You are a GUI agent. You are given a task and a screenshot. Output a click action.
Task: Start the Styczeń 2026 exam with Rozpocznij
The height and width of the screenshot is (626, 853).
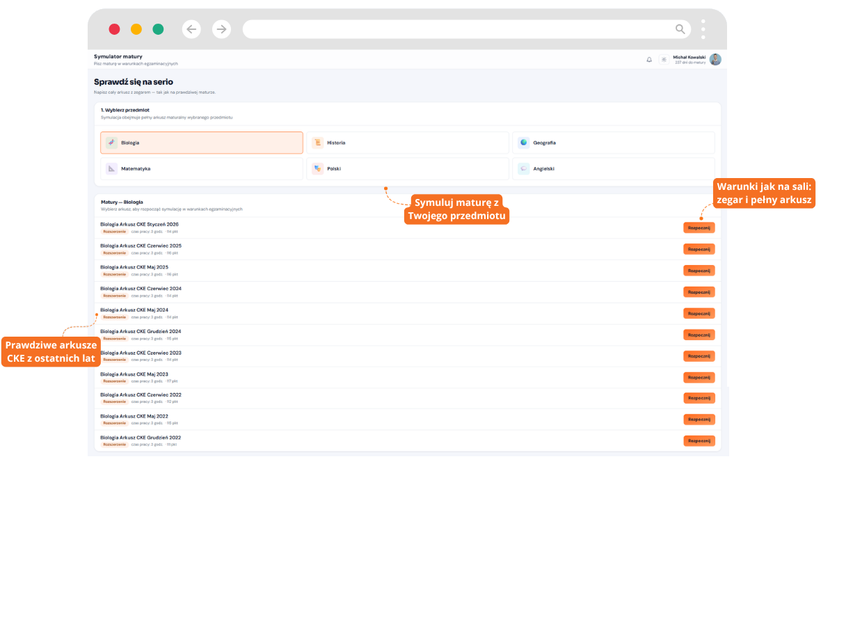pos(699,227)
